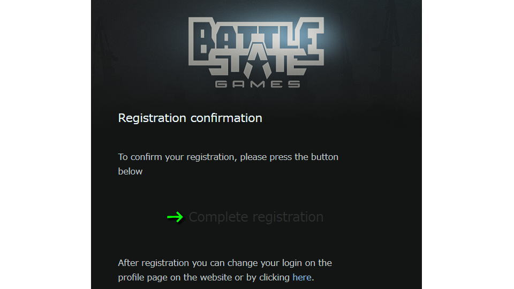Screen dimensions: 514x289
Task: Click the word "confirmation" in the heading
Action: tap(226, 118)
